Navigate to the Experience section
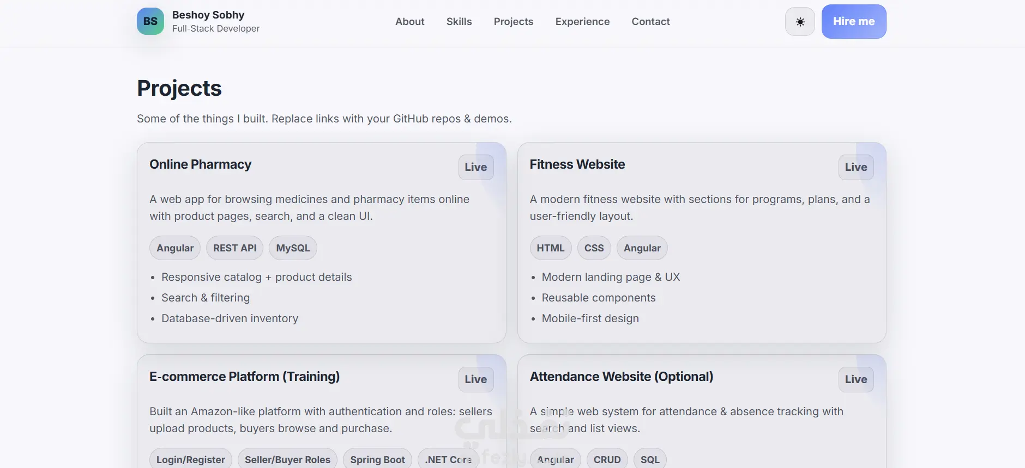The width and height of the screenshot is (1025, 468). [x=582, y=22]
